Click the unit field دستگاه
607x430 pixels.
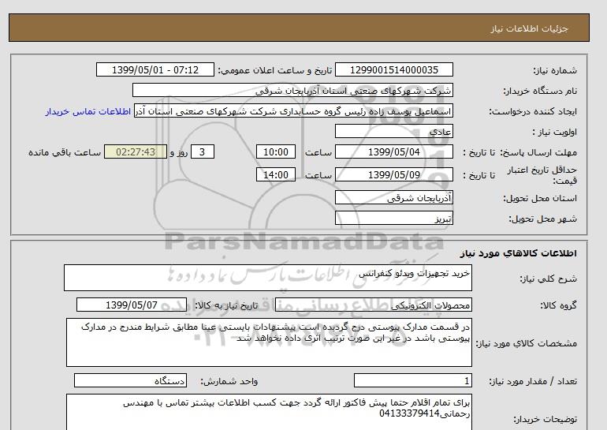[x=130, y=380]
